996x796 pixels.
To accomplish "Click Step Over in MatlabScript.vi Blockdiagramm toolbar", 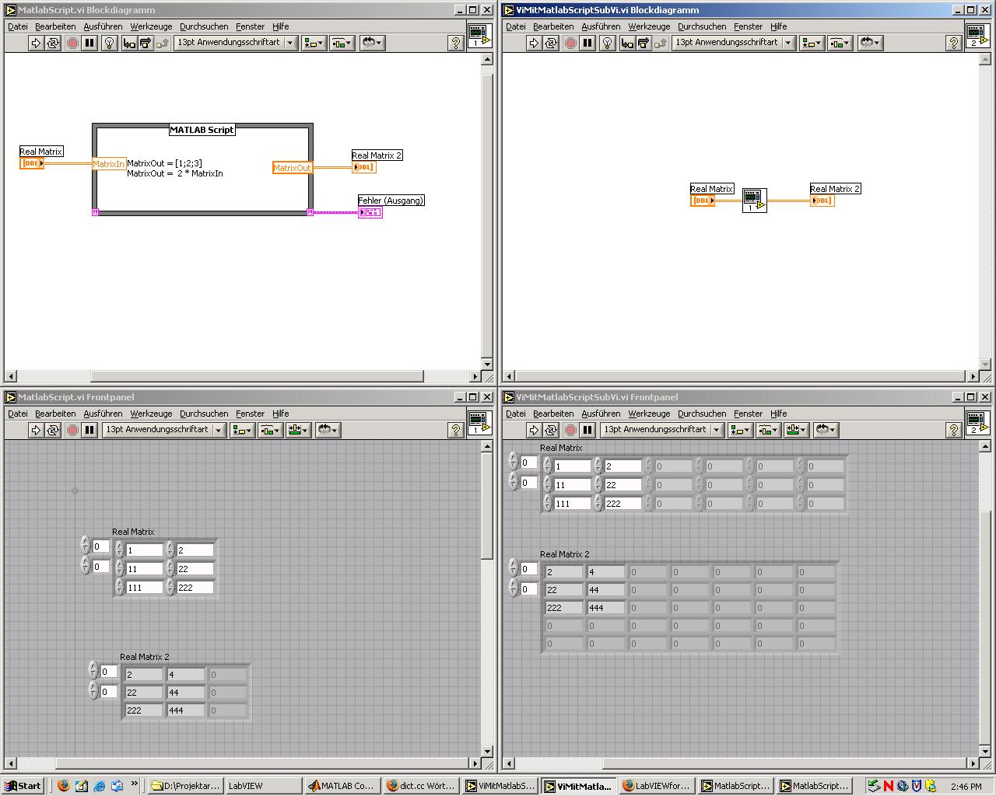I will coord(146,43).
